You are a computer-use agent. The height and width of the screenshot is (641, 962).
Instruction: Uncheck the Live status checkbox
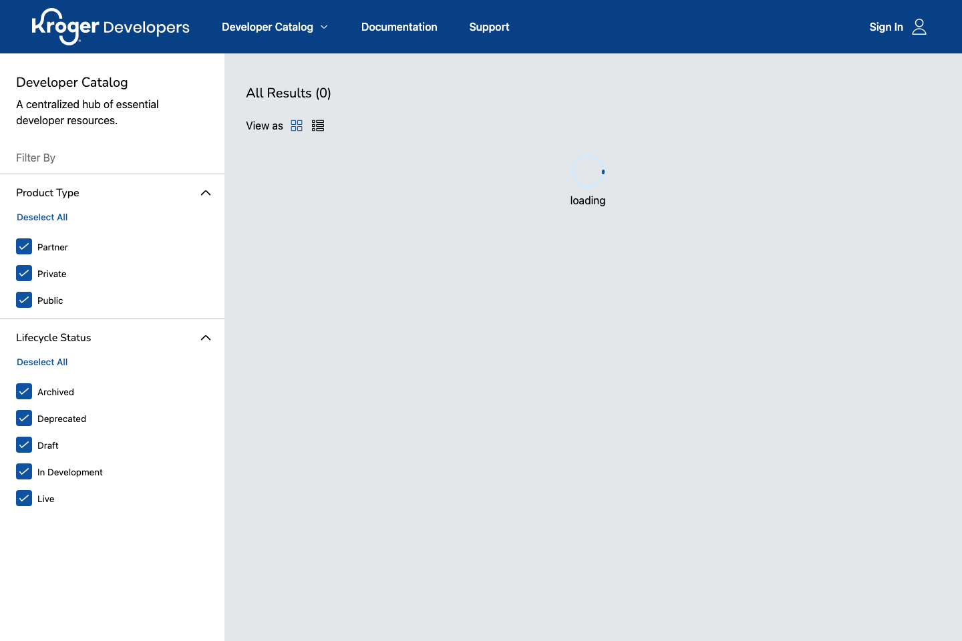[24, 498]
